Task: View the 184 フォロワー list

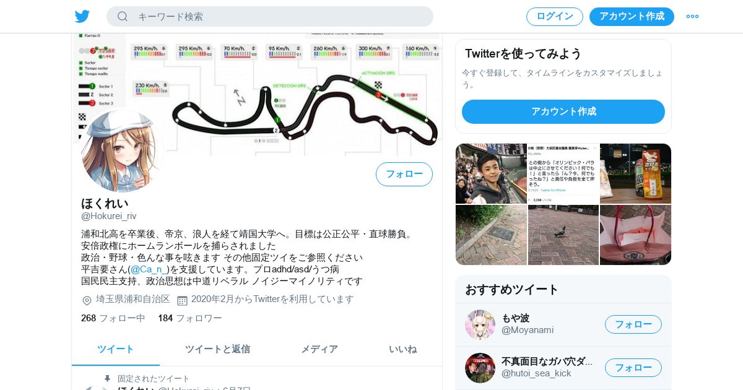Action: [190, 318]
